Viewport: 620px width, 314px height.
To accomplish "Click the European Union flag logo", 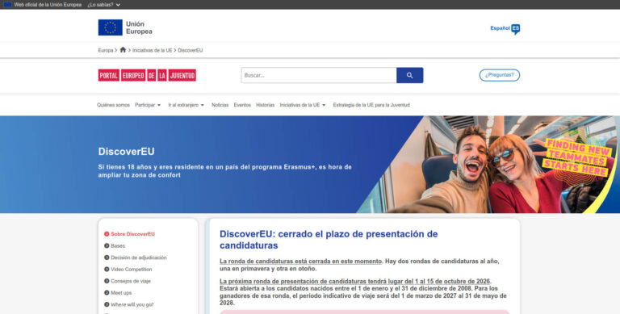I will (111, 27).
